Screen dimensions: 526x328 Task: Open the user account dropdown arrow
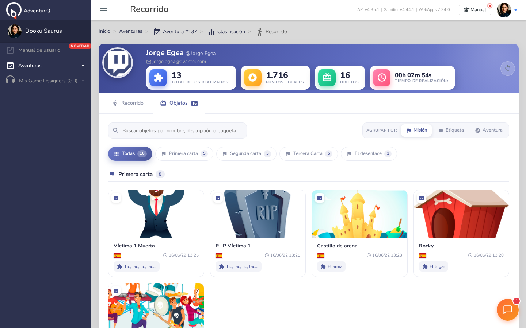point(516,10)
